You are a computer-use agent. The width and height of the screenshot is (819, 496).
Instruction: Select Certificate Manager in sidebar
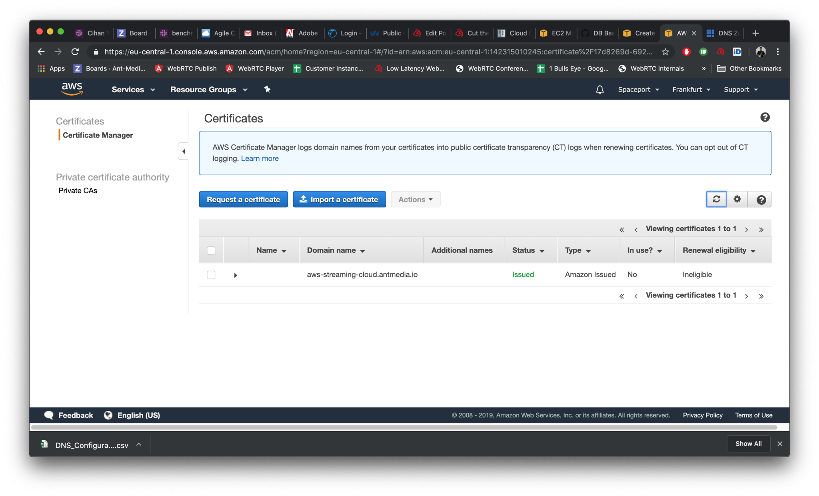pyautogui.click(x=98, y=135)
